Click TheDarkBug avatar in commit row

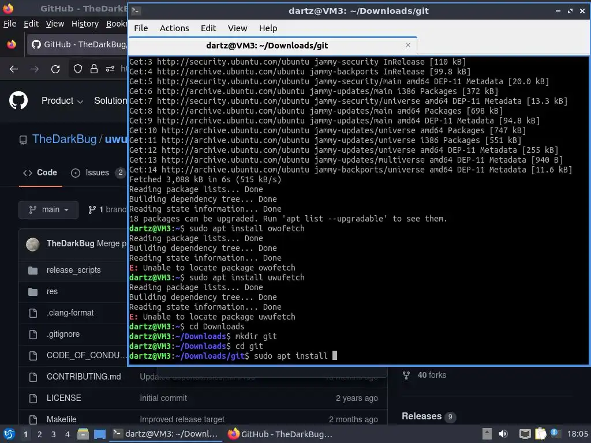pyautogui.click(x=33, y=244)
